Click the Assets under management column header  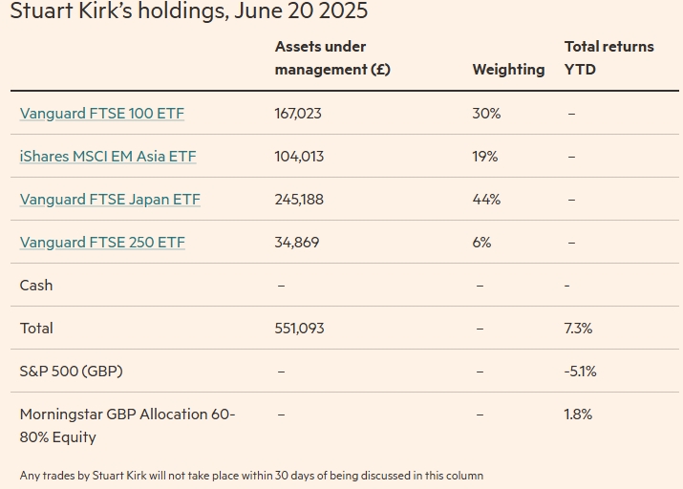pyautogui.click(x=331, y=58)
